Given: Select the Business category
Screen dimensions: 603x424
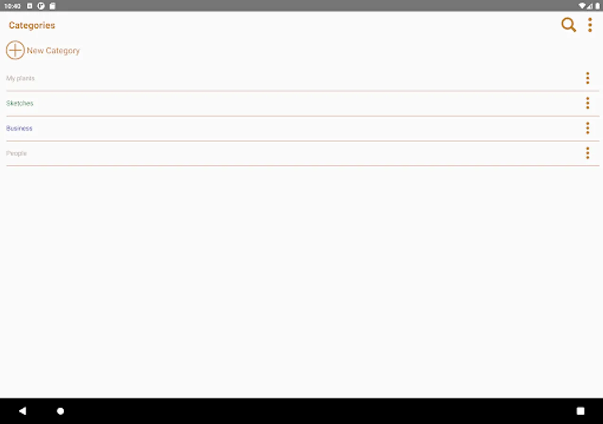Looking at the screenshot, I should [x=302, y=128].
